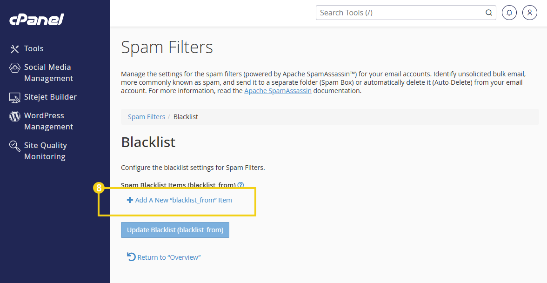Image resolution: width=547 pixels, height=283 pixels.
Task: Open the user account menu icon
Action: pos(530,13)
